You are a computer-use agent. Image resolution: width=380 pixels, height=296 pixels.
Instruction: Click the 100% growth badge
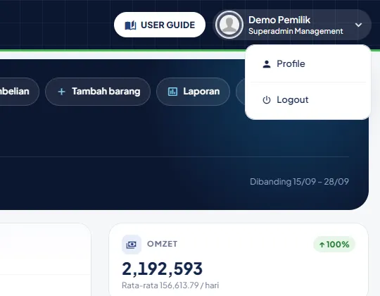334,245
